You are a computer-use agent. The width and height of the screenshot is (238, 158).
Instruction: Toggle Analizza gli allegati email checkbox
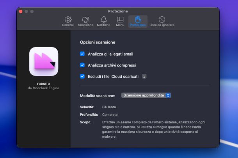click(x=82, y=54)
